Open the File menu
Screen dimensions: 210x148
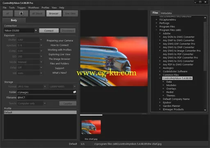pos(5,8)
